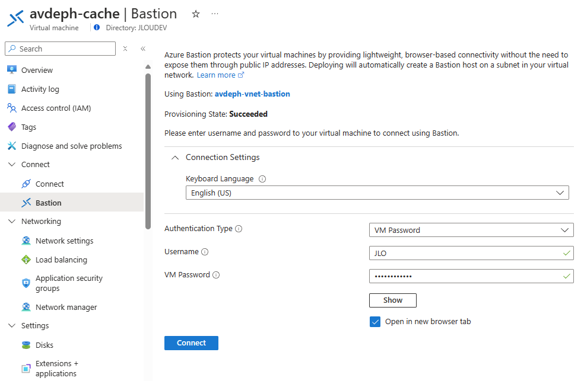
Task: Uncheck Open in new browser tab
Action: 375,322
